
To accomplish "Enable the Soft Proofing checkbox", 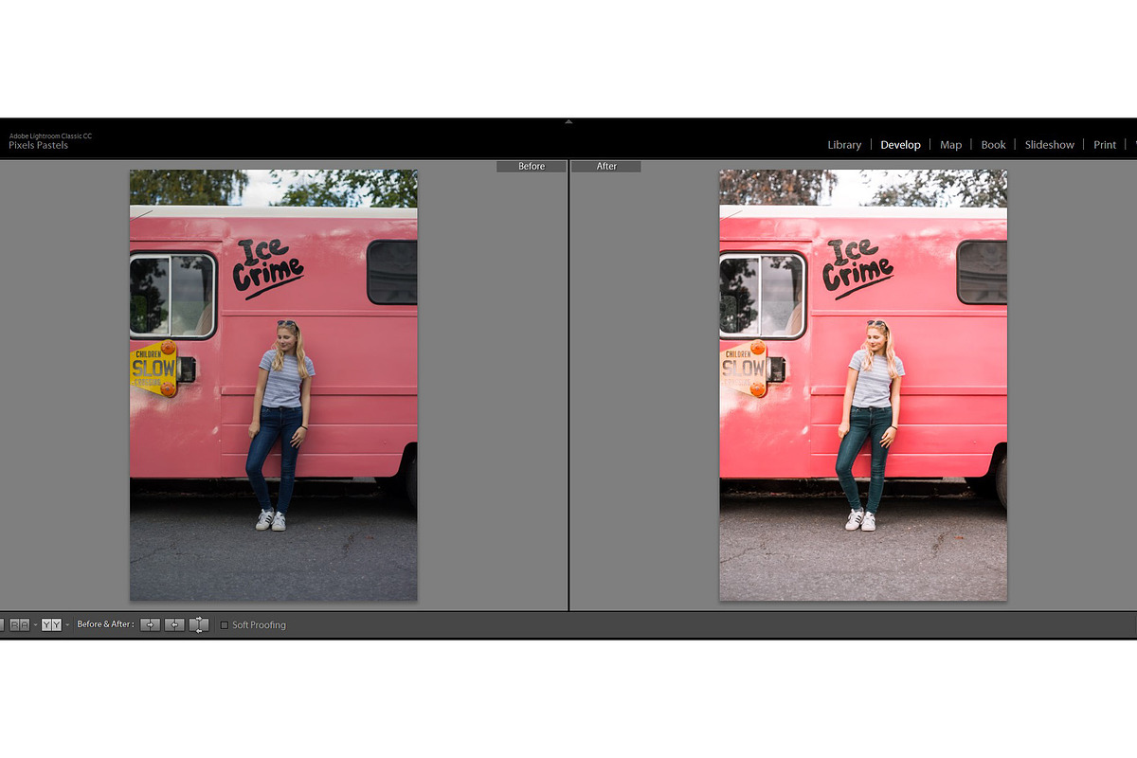I will point(225,625).
